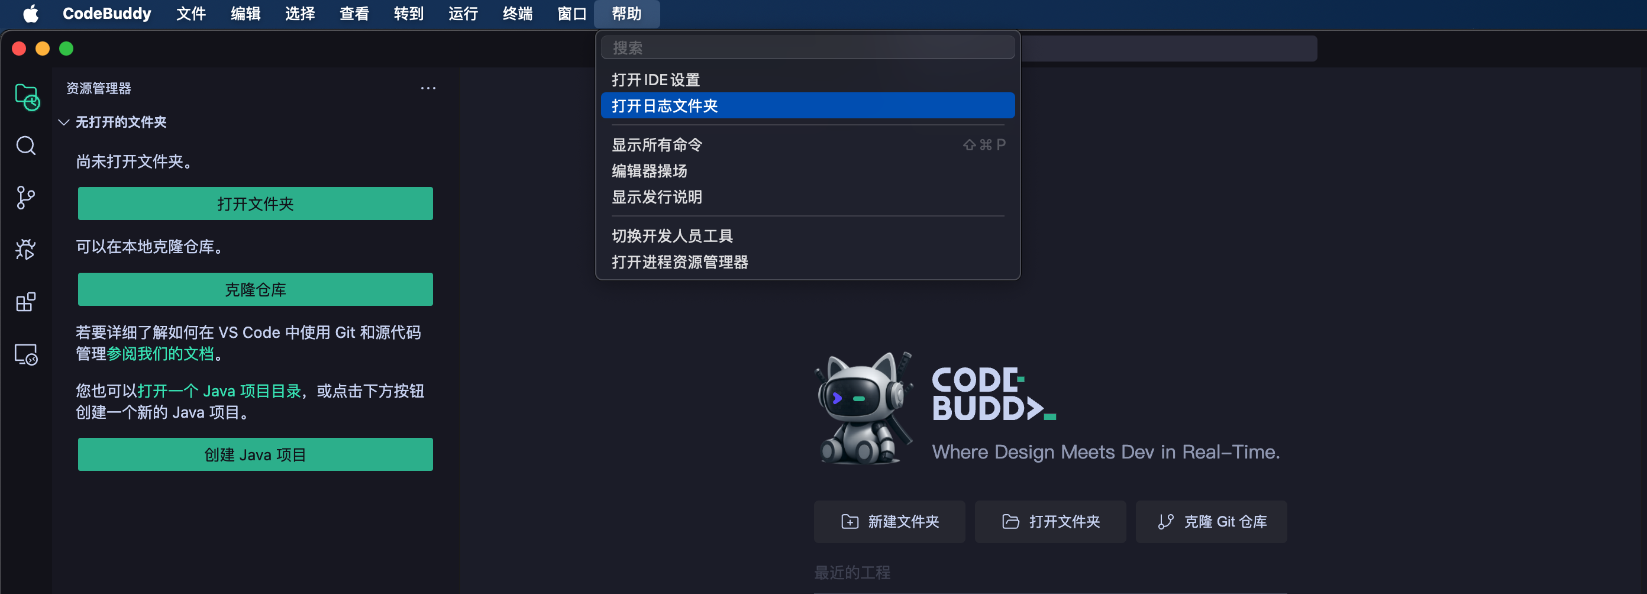Open the Explorer icon in activity bar

(x=26, y=96)
